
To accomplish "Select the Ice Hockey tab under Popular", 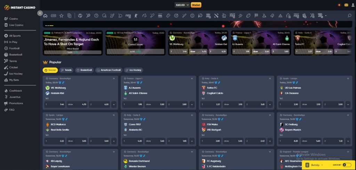I will click(x=133, y=70).
